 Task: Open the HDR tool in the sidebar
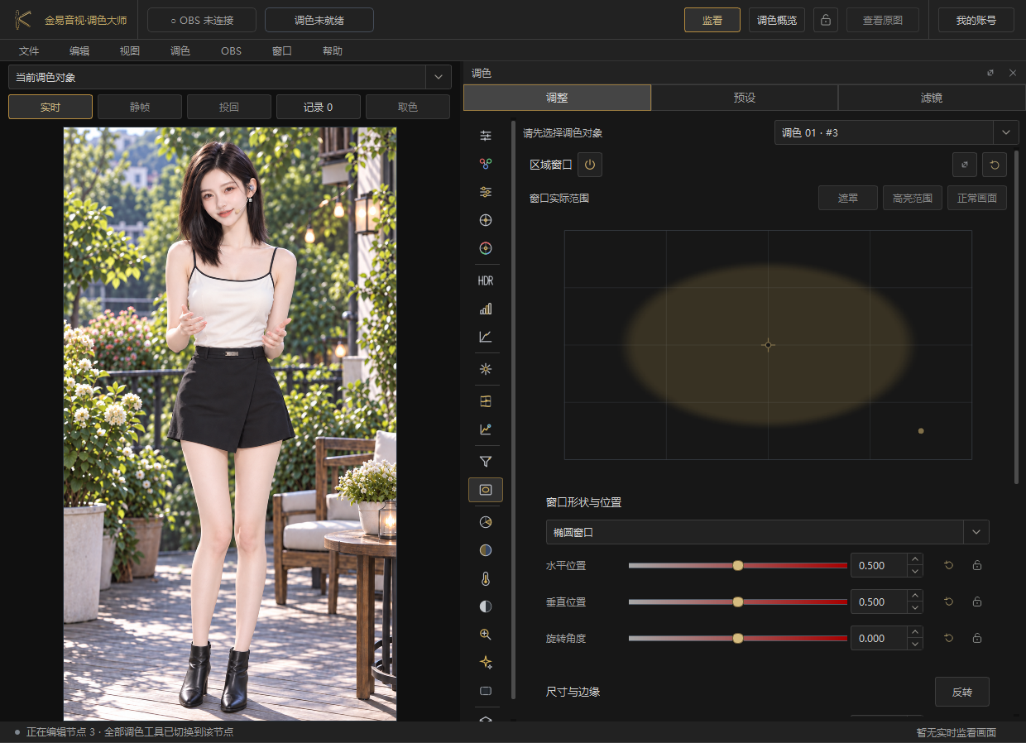486,280
